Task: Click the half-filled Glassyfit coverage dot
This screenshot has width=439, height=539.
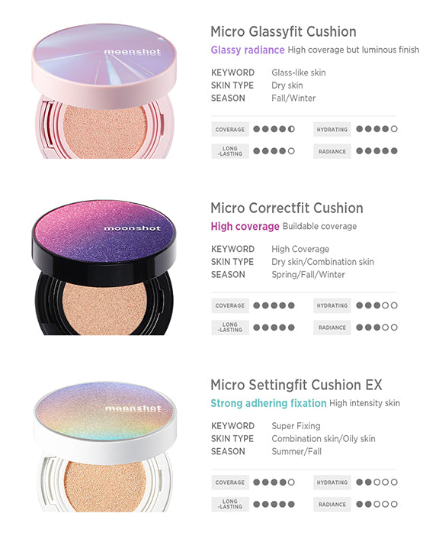Action: [291, 129]
